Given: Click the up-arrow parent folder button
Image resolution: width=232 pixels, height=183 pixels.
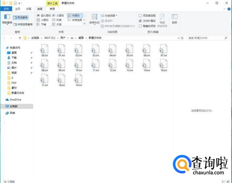Looking at the screenshot, I should 20,38.
